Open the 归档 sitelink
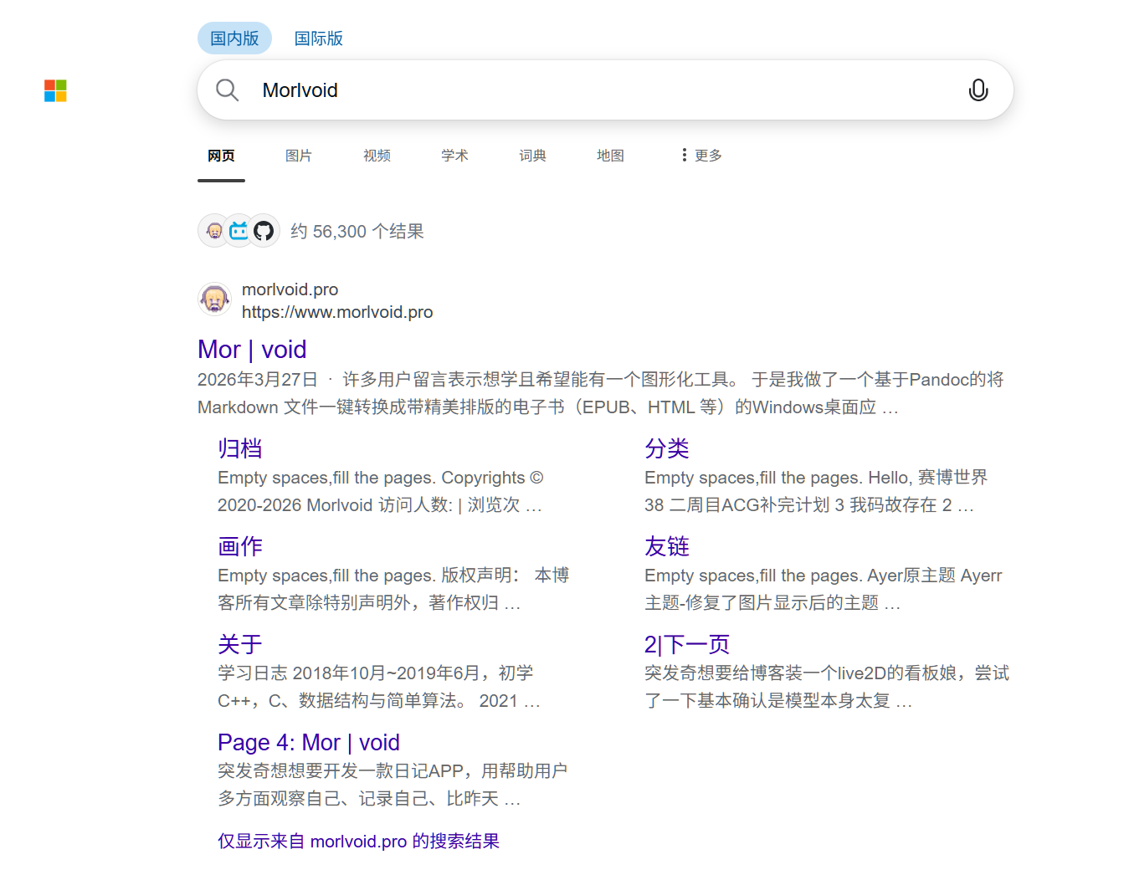 (x=240, y=449)
